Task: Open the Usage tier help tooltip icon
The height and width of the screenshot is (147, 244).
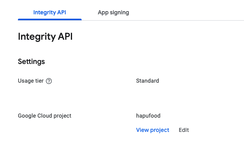Action: [x=49, y=81]
